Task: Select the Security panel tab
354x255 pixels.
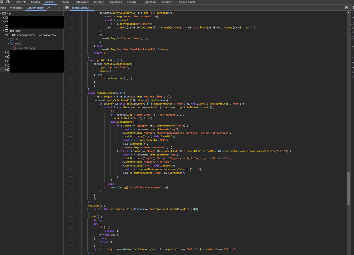Action: (x=132, y=2)
